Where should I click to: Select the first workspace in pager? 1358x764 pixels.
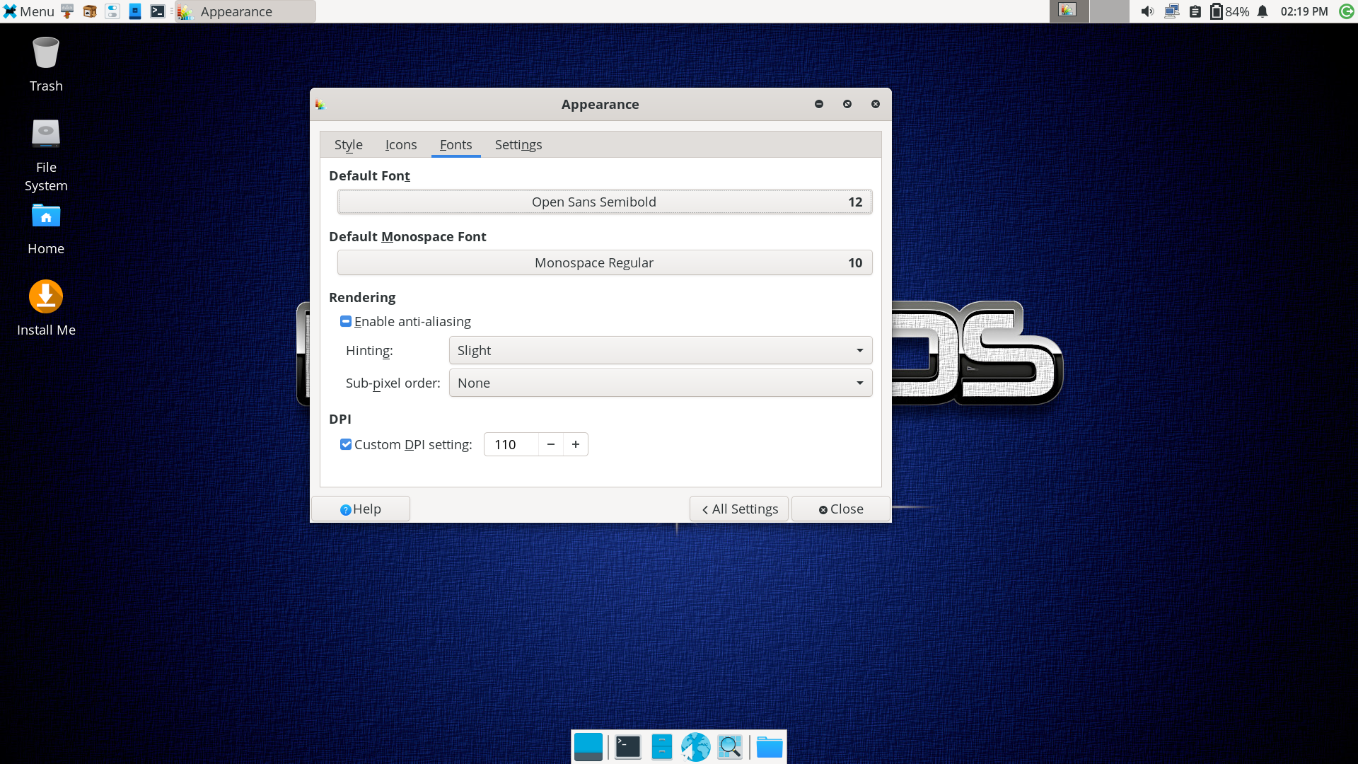1069,11
